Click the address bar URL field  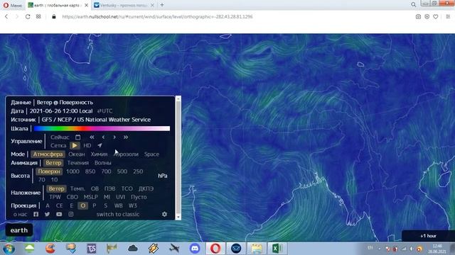[x=157, y=17]
